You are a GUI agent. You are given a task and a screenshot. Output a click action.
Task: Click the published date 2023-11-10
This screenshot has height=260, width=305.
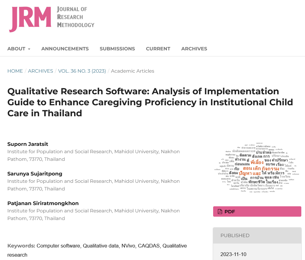point(233,254)
